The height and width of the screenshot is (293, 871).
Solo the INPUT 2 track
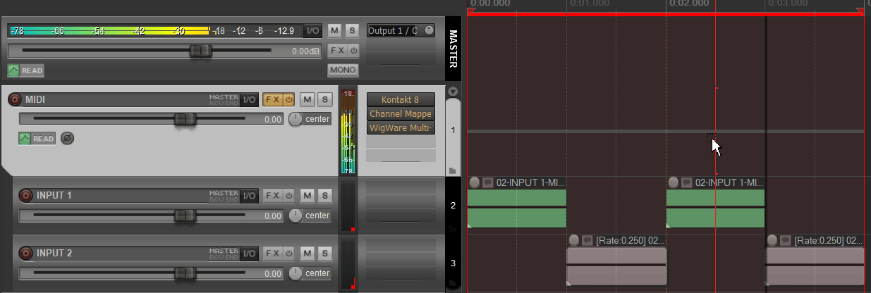click(x=324, y=253)
